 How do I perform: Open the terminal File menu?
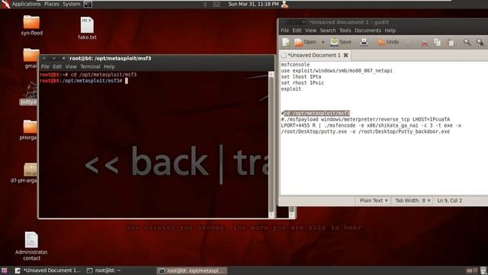[45, 66]
